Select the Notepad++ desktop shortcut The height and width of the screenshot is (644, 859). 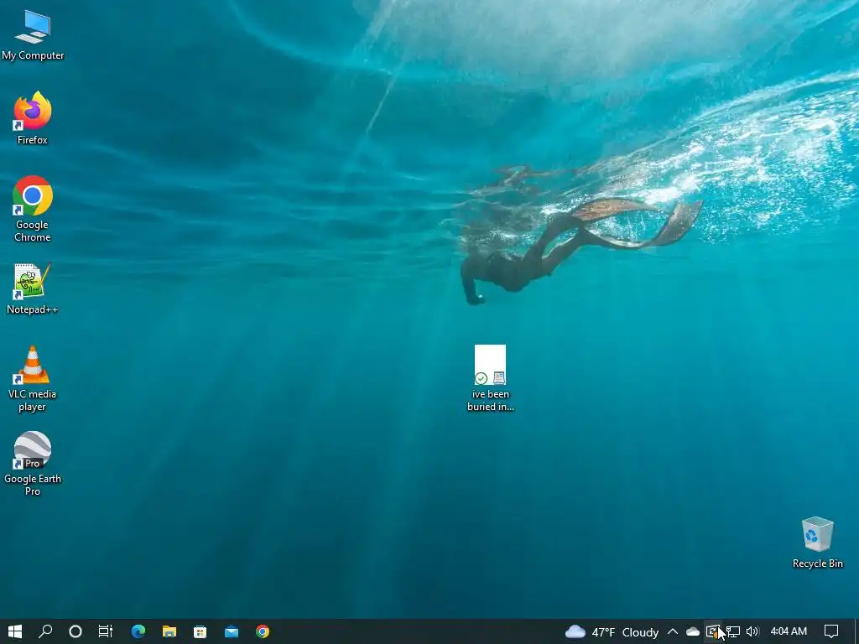click(33, 288)
